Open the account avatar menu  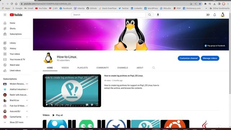point(223,15)
